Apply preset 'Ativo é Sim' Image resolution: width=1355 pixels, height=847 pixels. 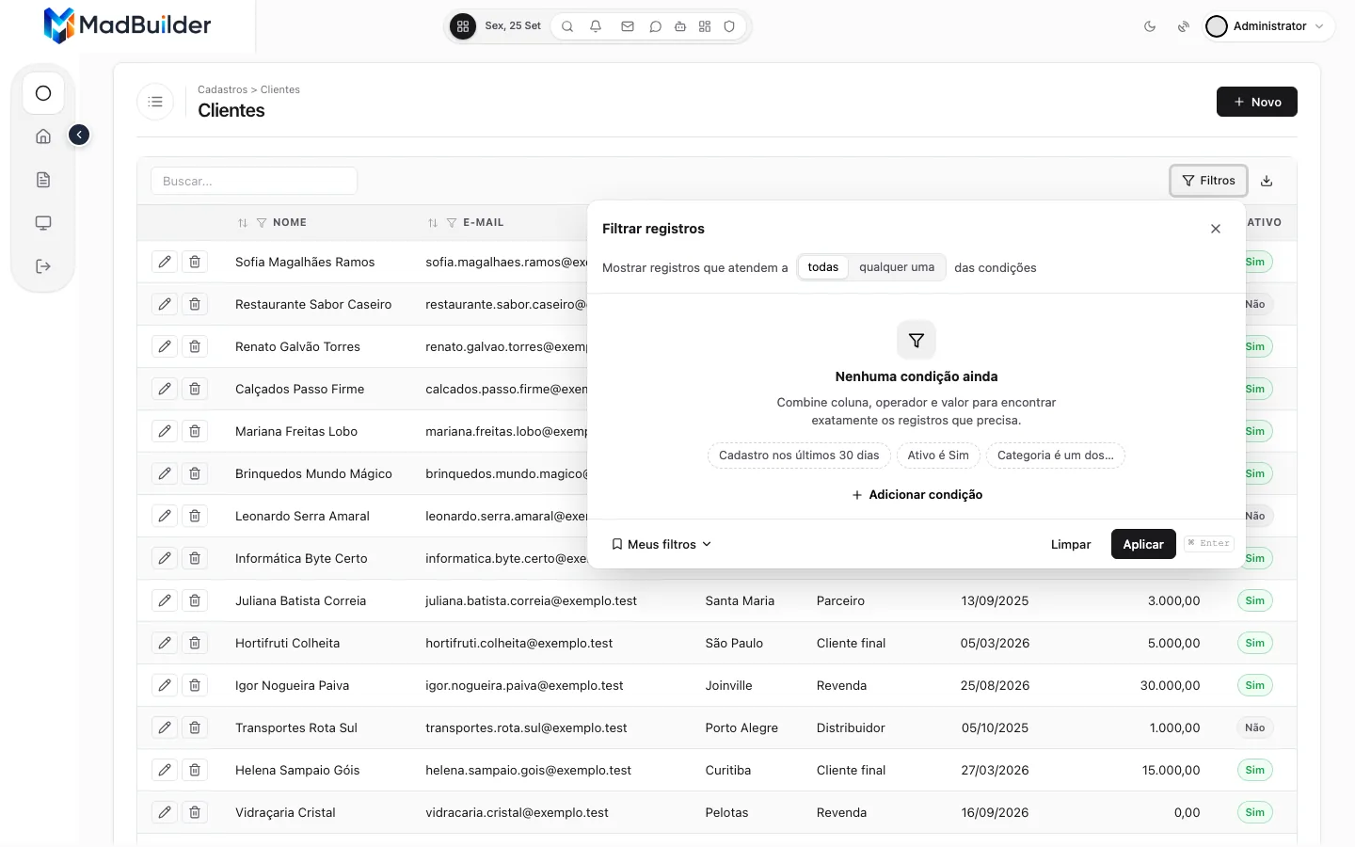point(938,455)
